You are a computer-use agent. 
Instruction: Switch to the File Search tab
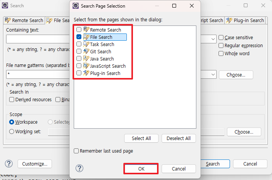coord(58,21)
